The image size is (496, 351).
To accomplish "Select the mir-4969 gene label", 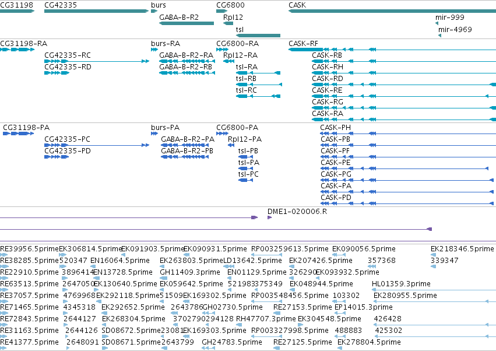I will [455, 30].
